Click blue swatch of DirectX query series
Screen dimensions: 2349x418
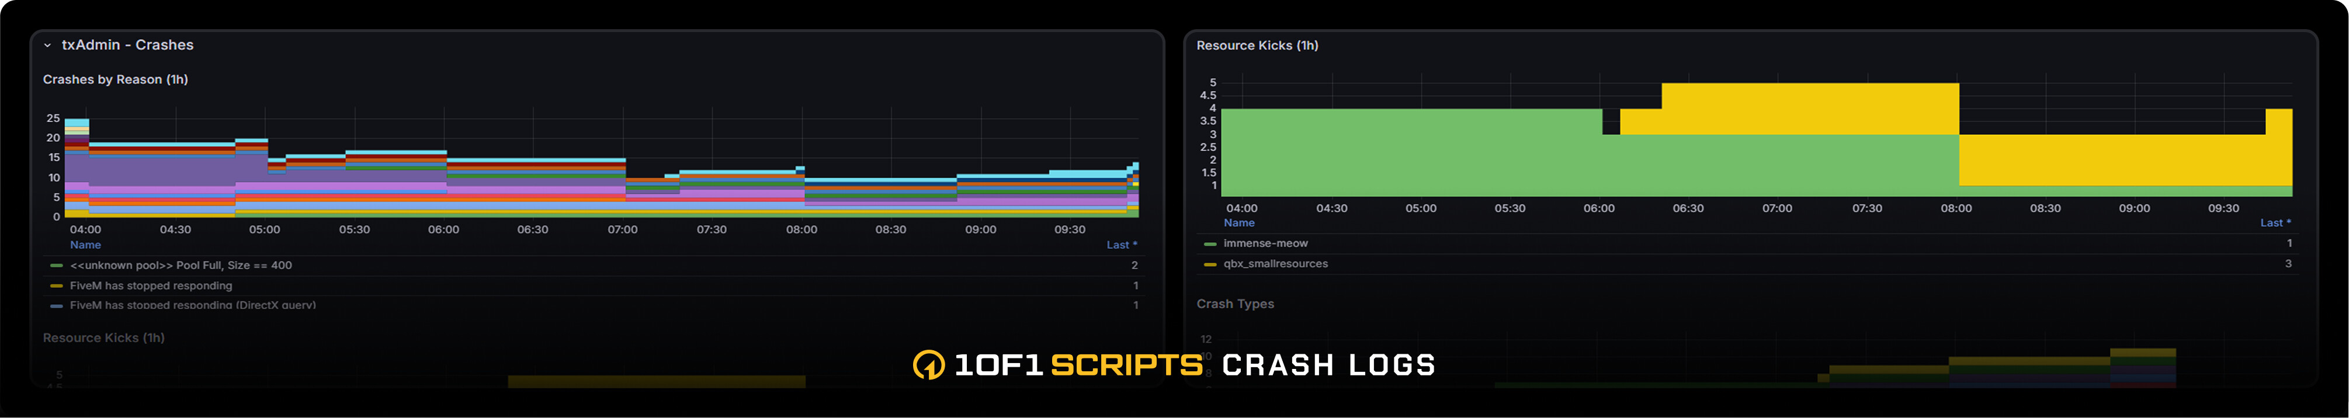click(x=57, y=306)
